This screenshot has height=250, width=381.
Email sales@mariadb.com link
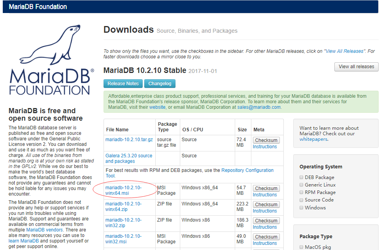[258, 107]
